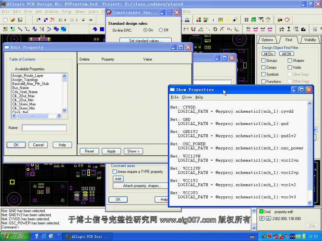Click the Show Element info icon
Screen dimensions: 322x241
point(213,20)
